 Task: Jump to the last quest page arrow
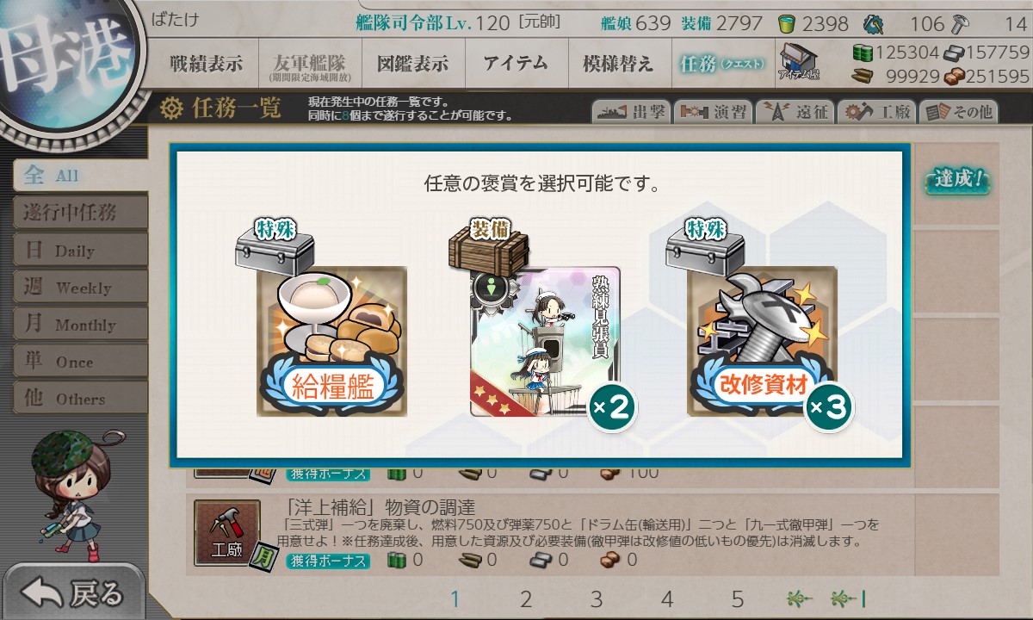click(848, 598)
